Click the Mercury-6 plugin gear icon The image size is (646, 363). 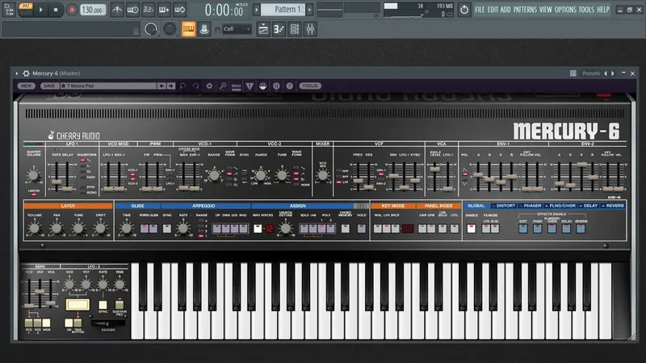click(26, 73)
